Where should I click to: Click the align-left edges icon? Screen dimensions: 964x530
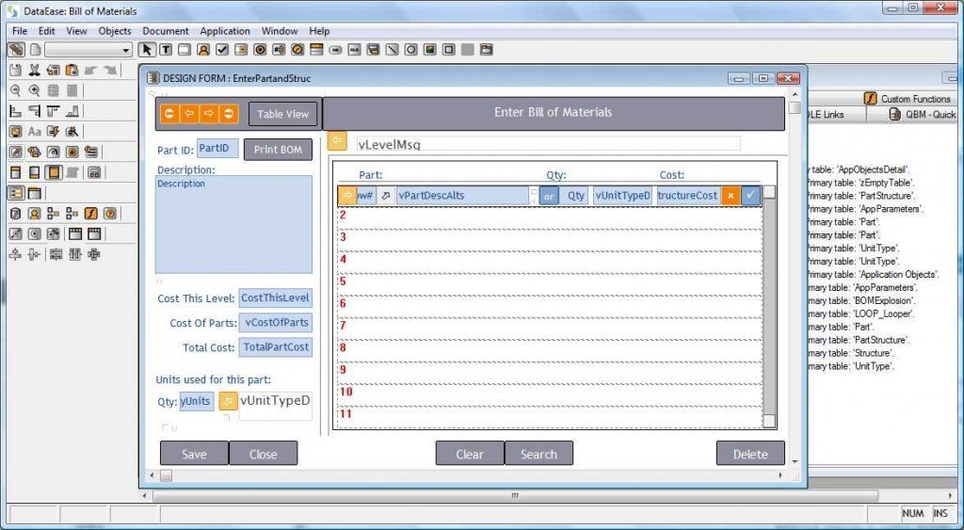click(15, 111)
